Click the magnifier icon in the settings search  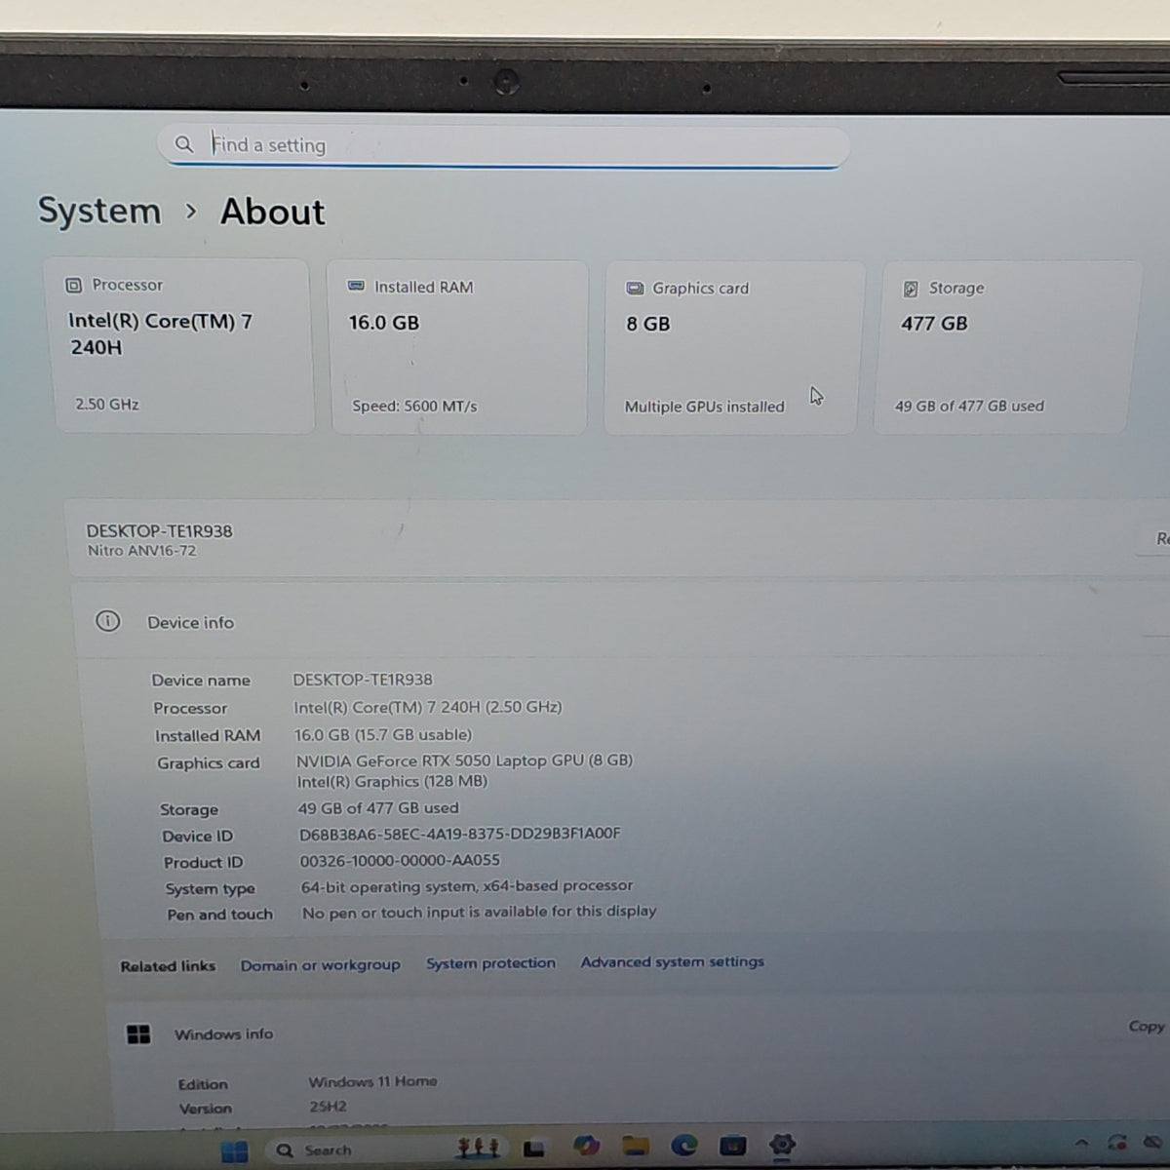click(184, 144)
